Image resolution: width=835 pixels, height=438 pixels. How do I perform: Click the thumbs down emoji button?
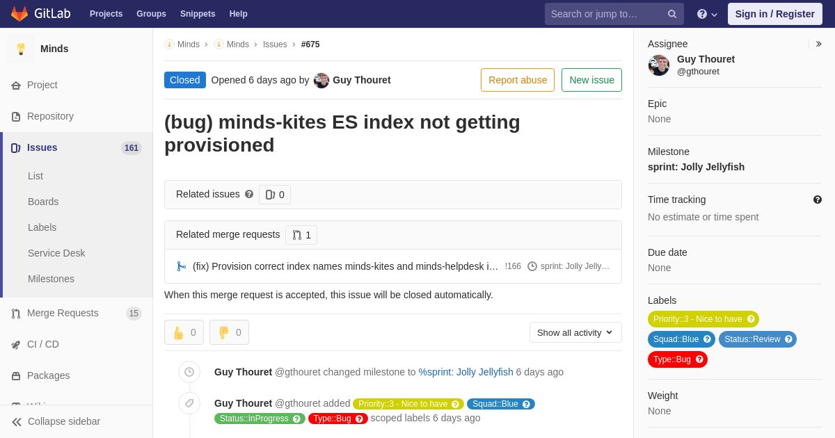click(229, 332)
